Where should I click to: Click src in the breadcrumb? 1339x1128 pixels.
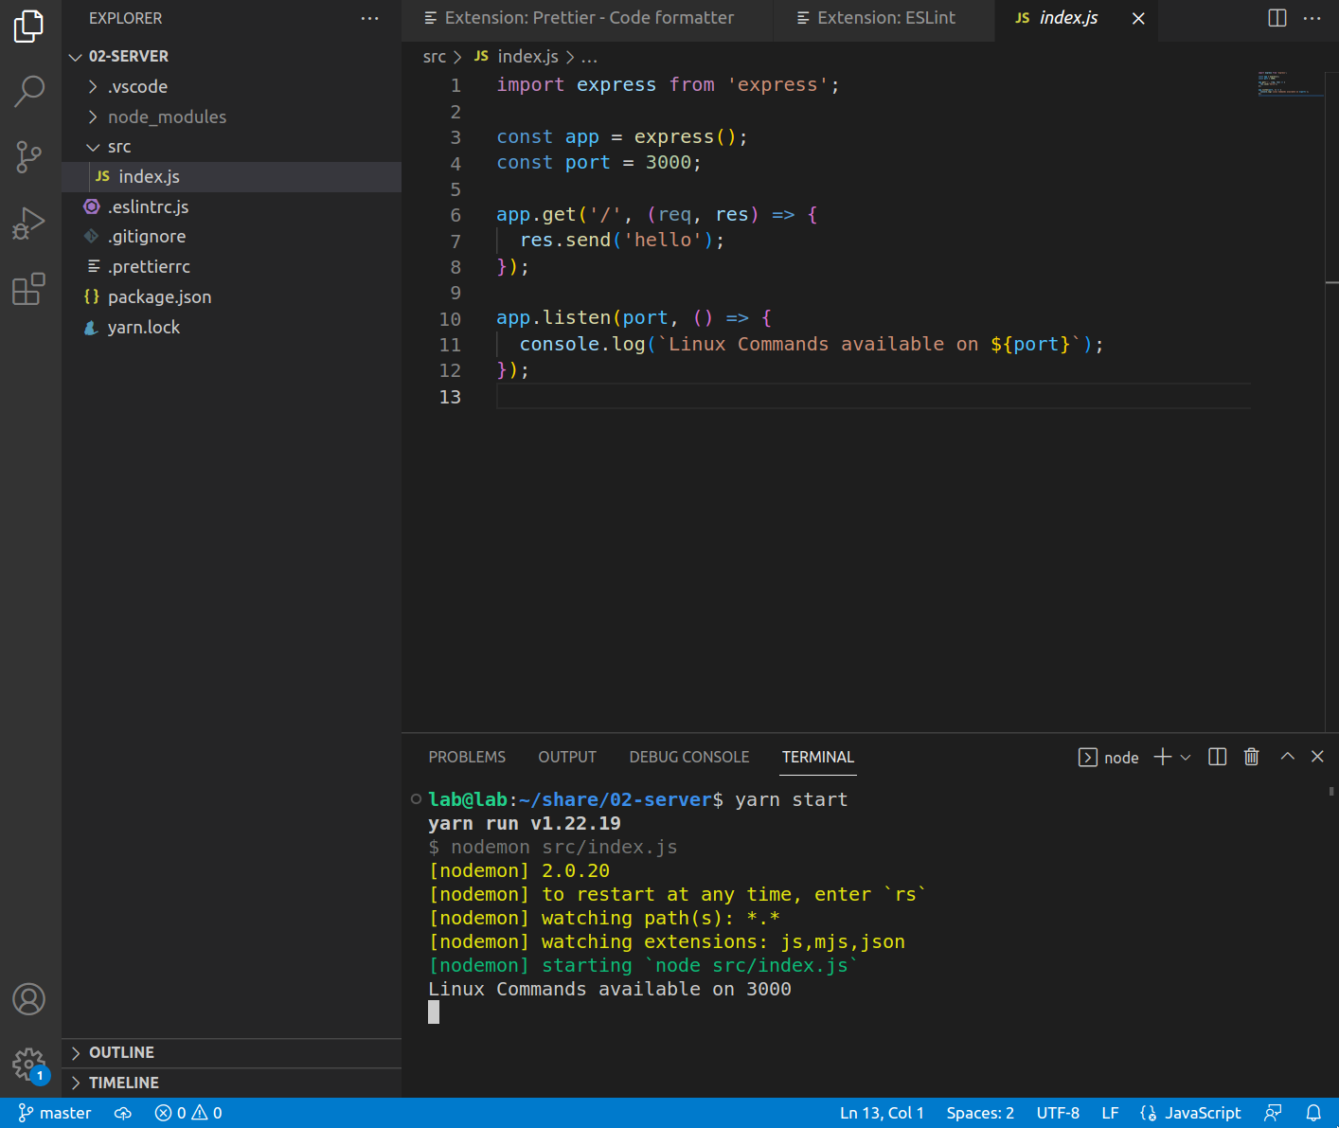pos(435,57)
